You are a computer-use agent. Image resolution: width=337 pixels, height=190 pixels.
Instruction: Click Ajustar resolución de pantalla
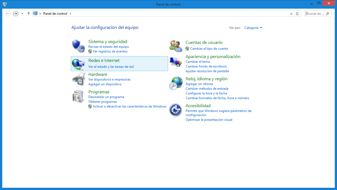(207, 71)
